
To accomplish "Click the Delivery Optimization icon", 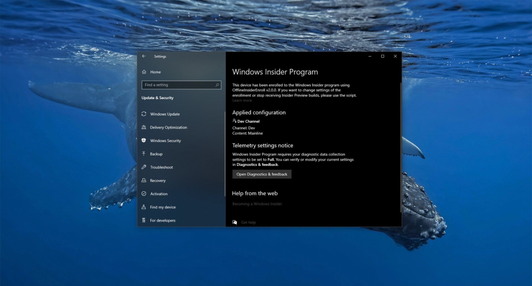I will [144, 127].
